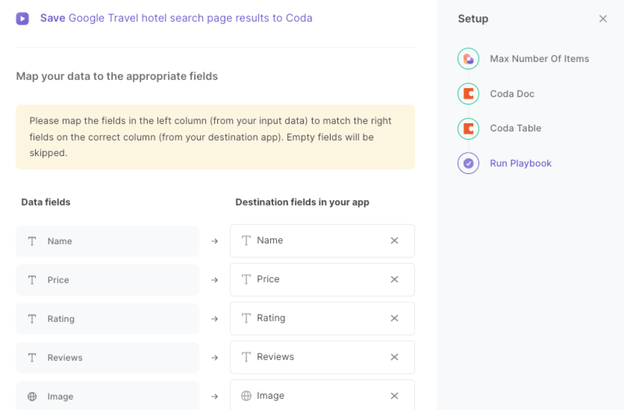Click the Setup panel heading
Image resolution: width=624 pixels, height=410 pixels.
pos(473,19)
